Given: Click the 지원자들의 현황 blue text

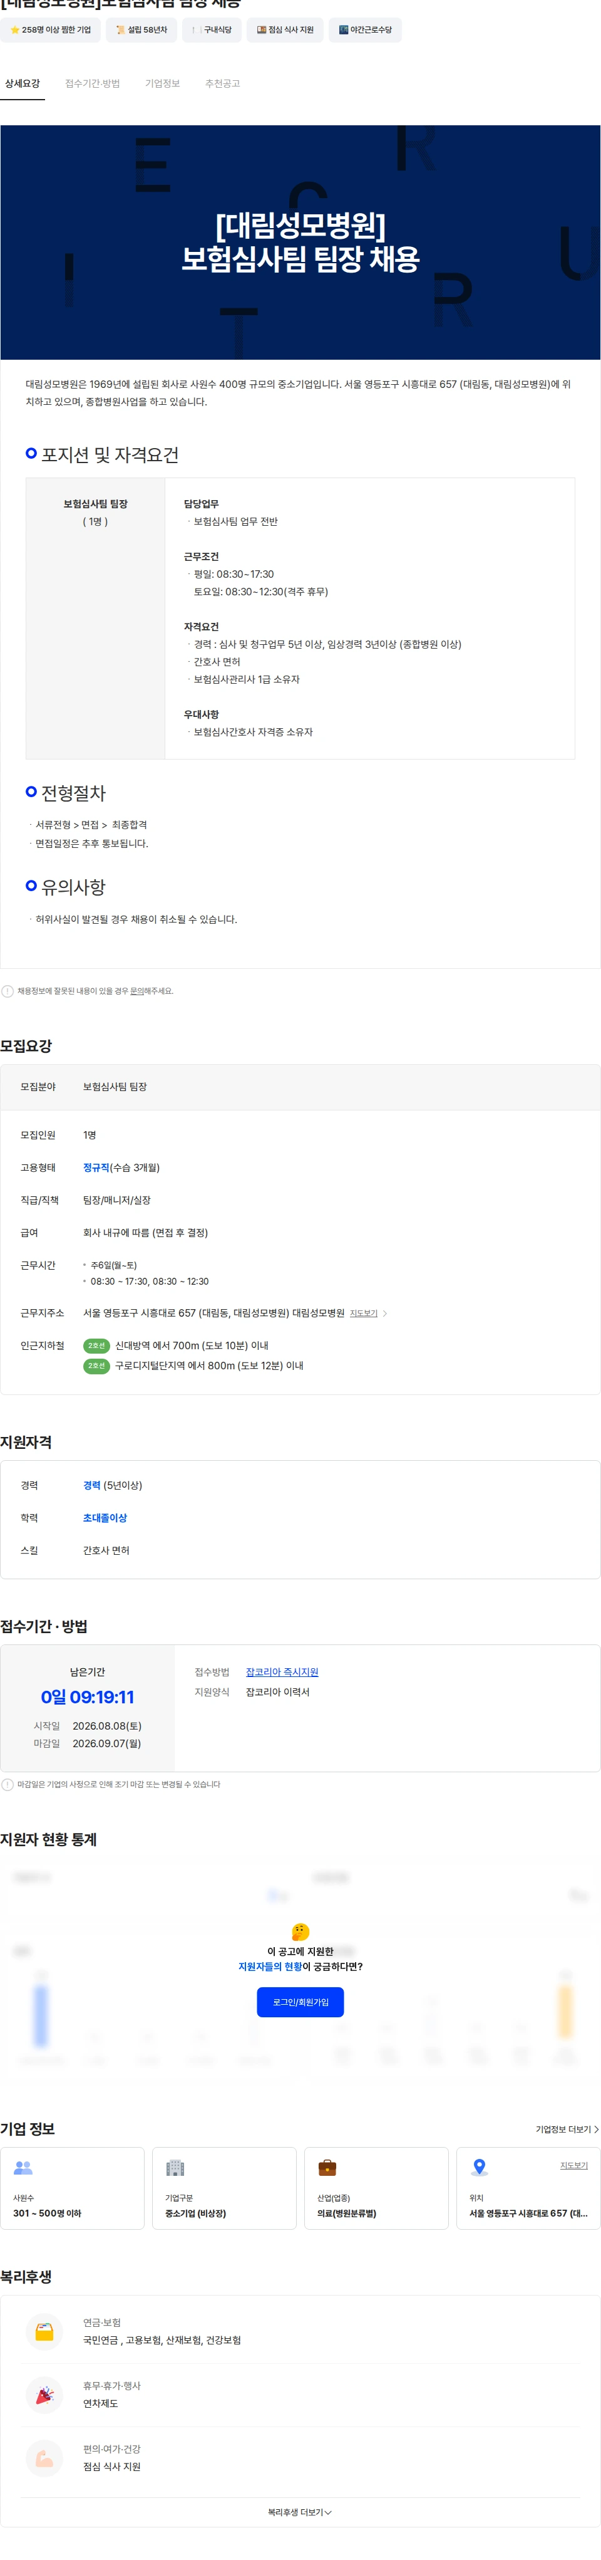Looking at the screenshot, I should coord(270,1967).
